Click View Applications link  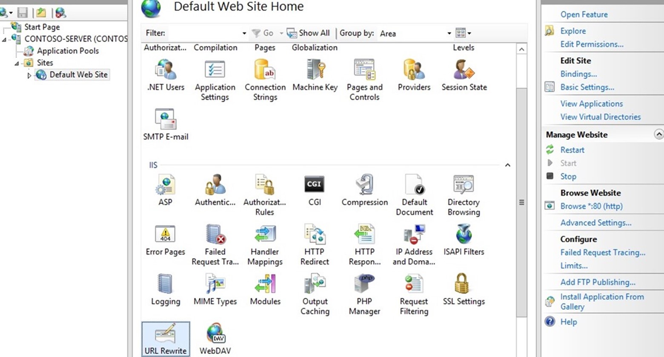point(591,104)
